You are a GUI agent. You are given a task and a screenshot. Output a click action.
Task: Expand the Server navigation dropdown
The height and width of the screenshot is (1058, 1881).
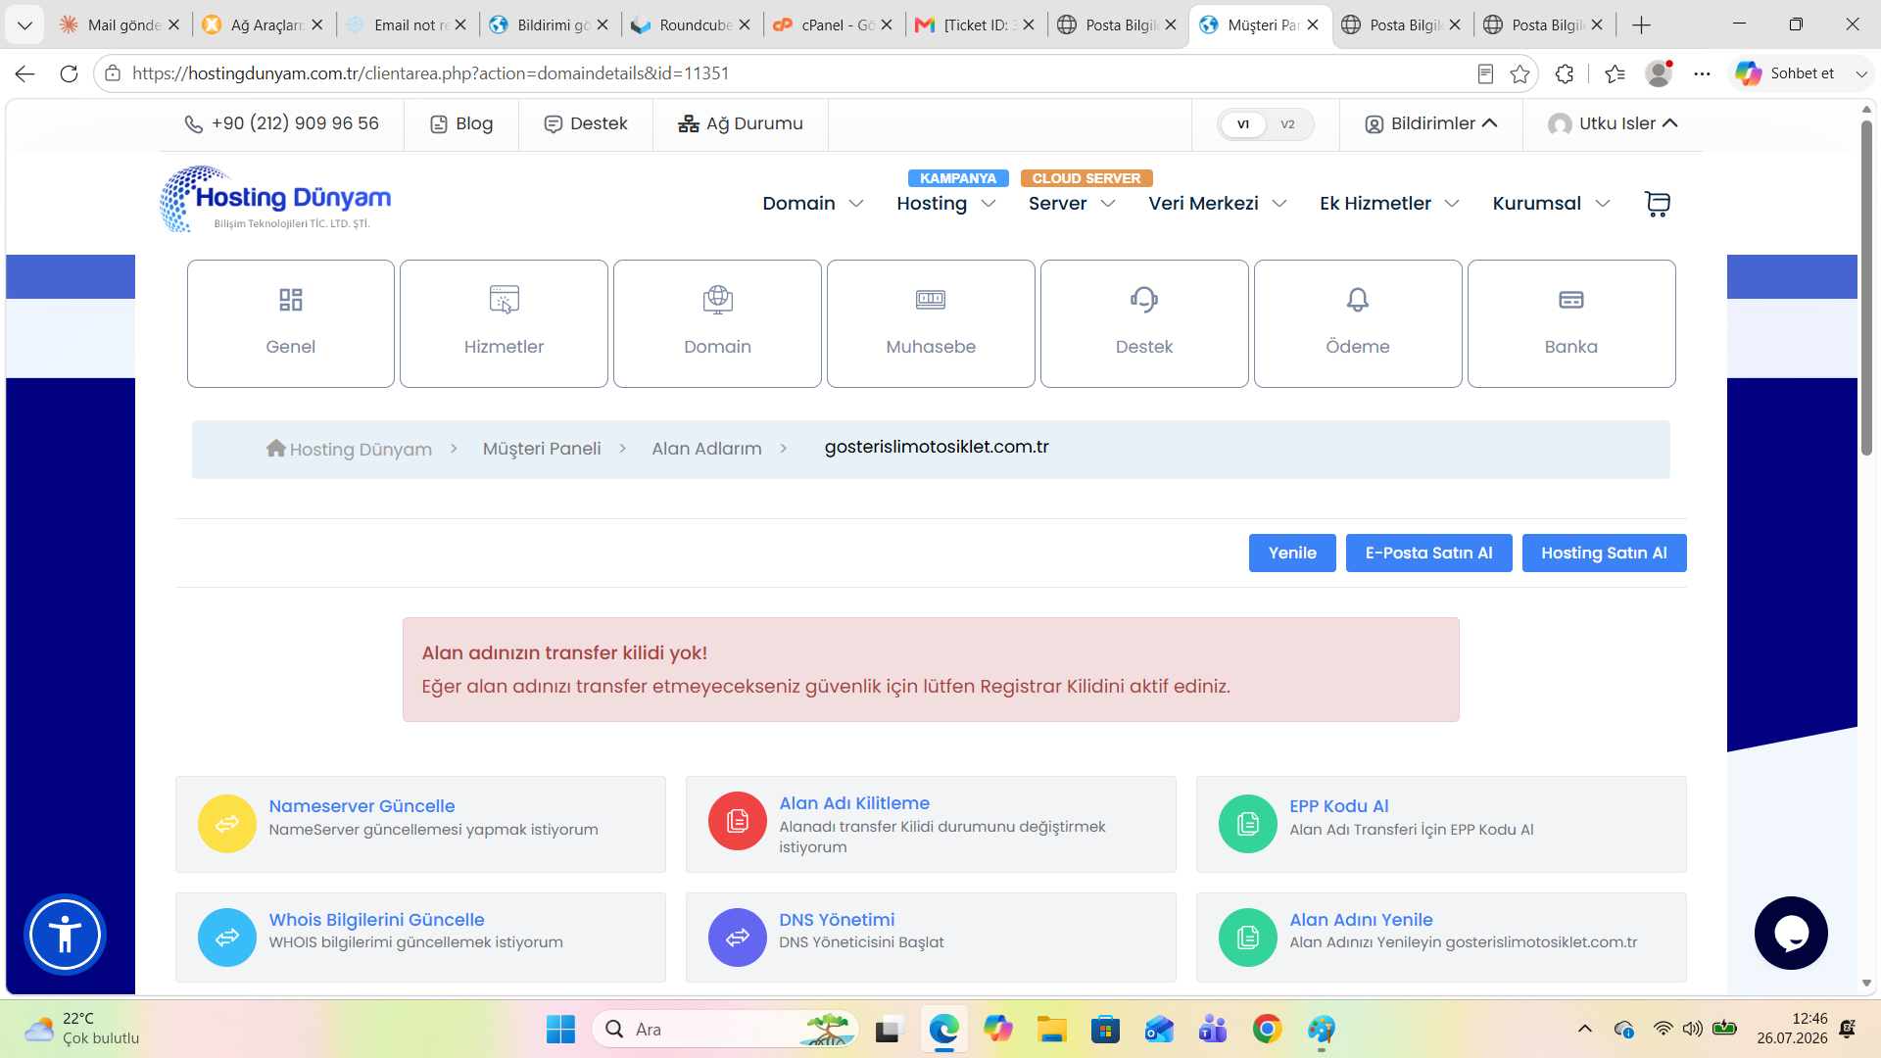(1072, 204)
